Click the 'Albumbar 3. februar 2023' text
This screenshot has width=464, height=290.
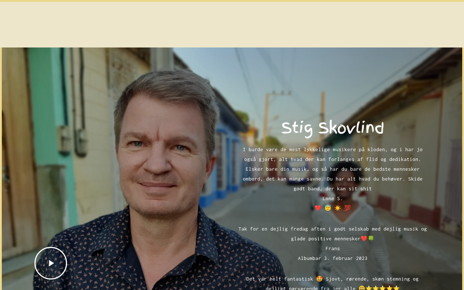pos(332,258)
